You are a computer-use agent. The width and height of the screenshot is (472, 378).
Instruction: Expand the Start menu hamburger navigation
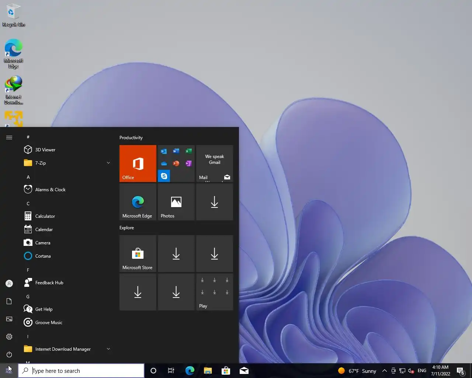pyautogui.click(x=9, y=137)
